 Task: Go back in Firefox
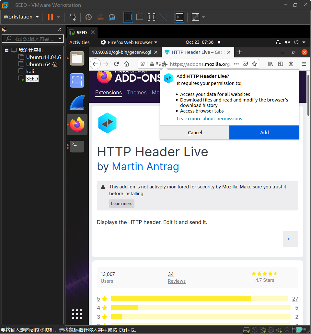pos(95,64)
